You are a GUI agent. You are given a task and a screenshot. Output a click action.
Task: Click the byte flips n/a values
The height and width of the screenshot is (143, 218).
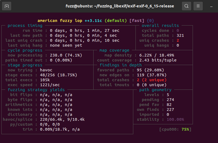click(x=56, y=100)
